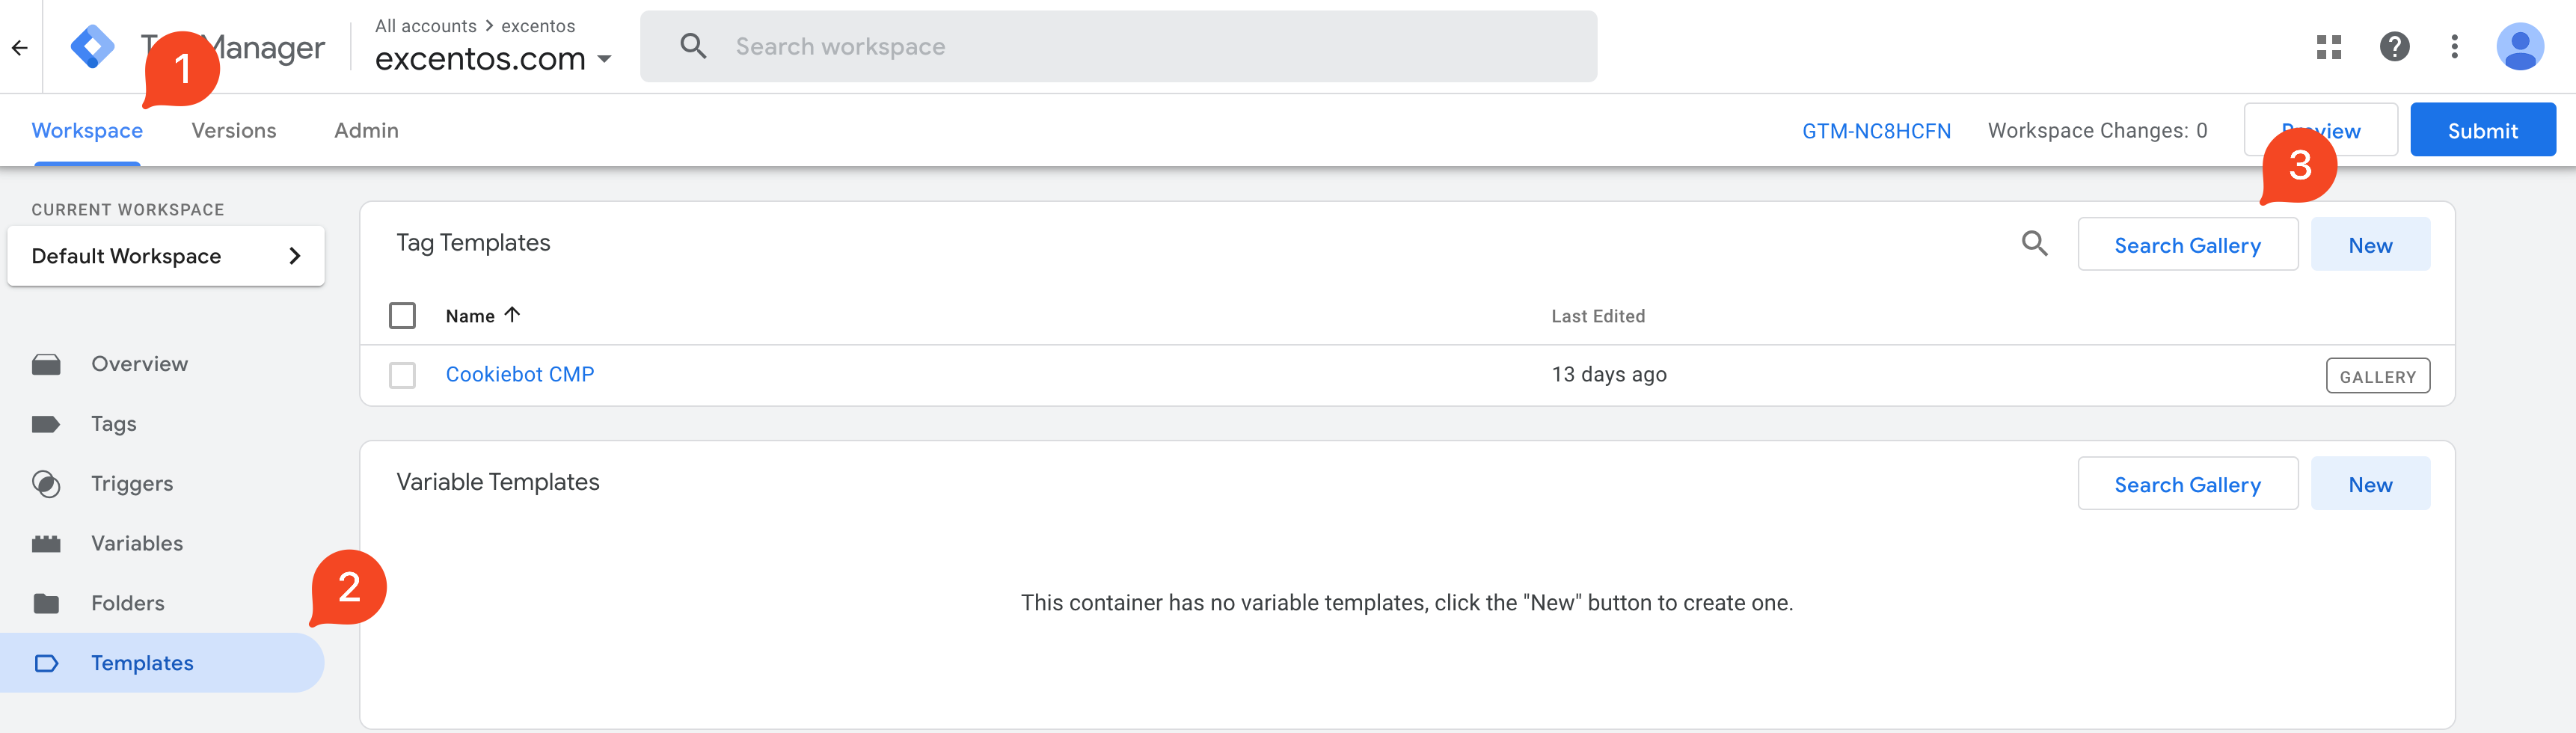Click the Tags label icon in sidebar
The height and width of the screenshot is (733, 2576).
(x=46, y=424)
